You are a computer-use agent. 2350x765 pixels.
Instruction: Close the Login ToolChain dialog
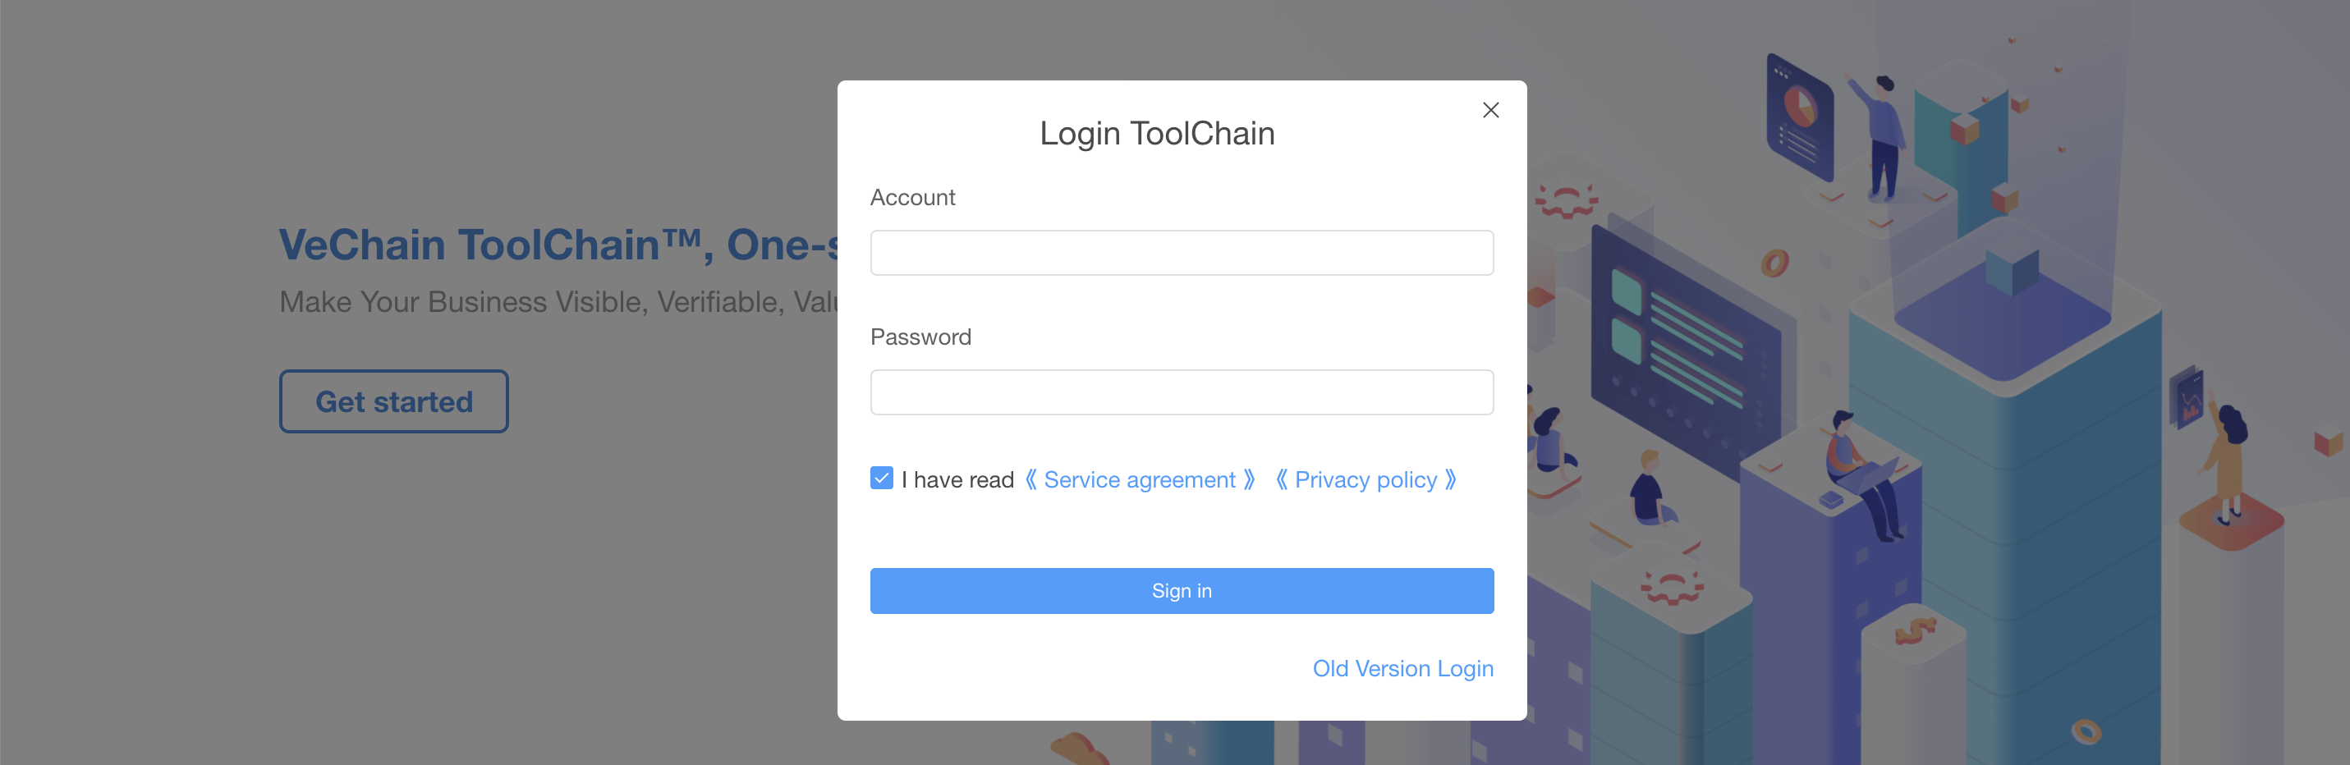point(1490,110)
